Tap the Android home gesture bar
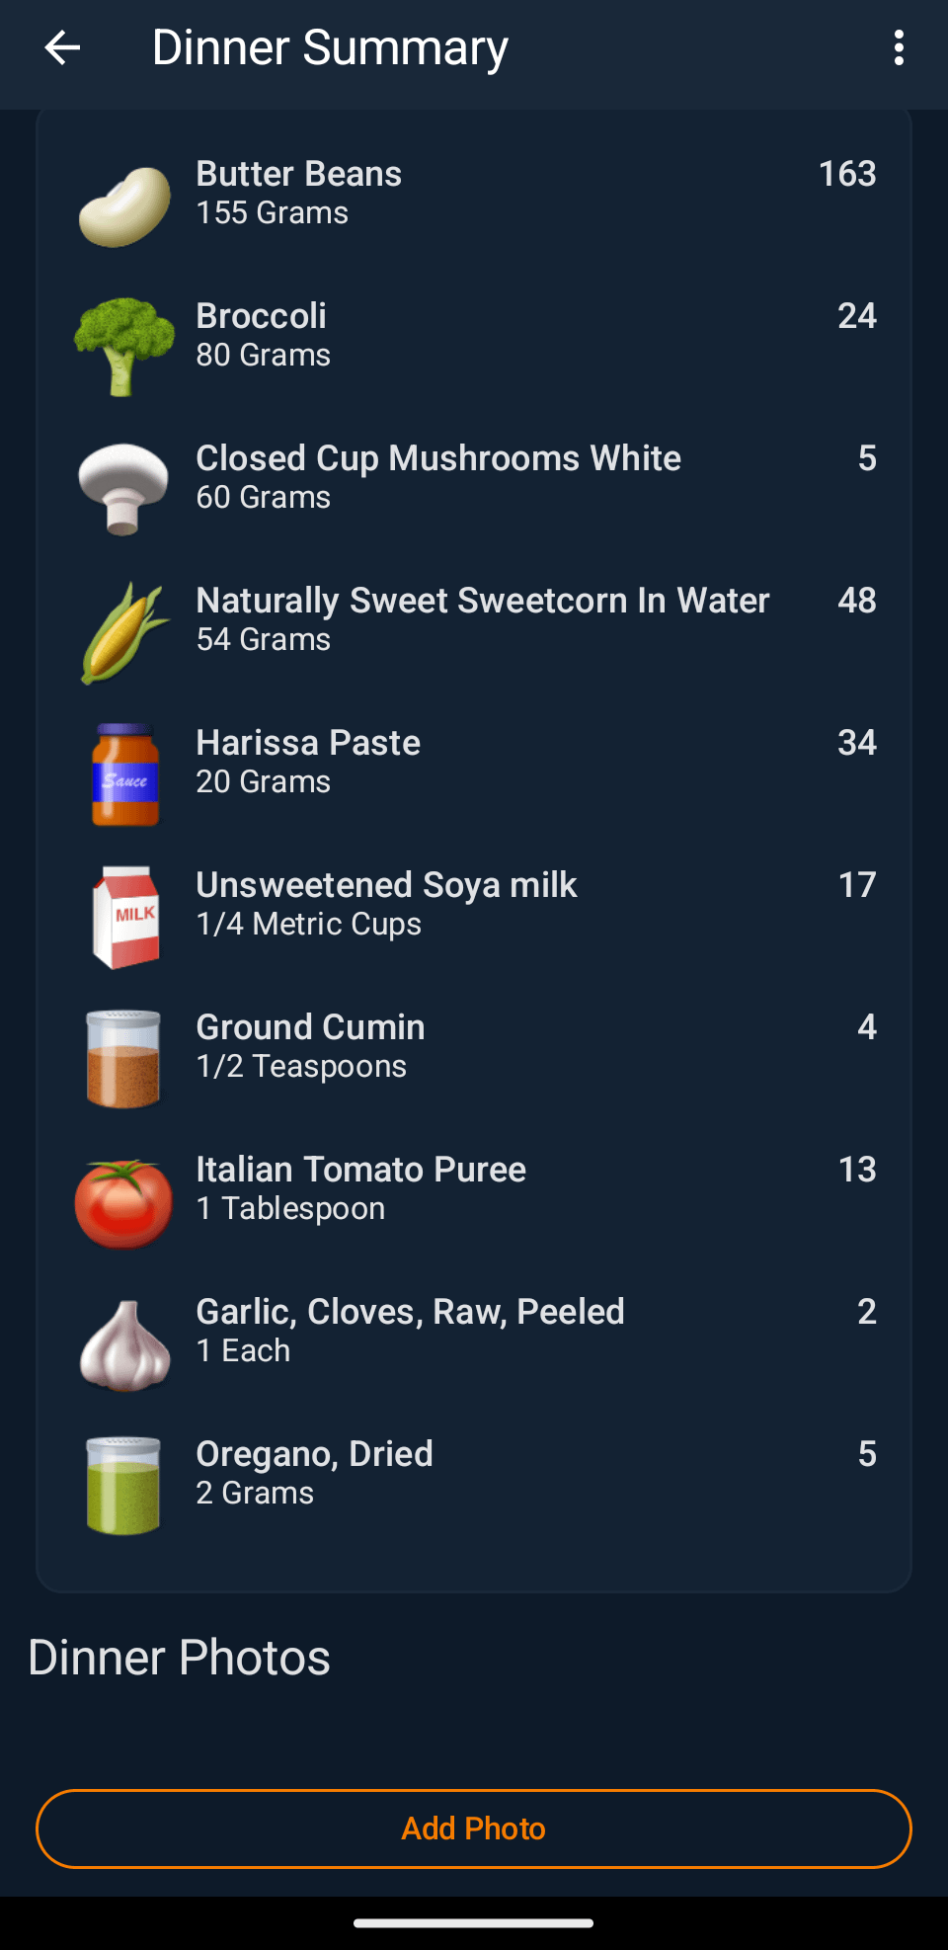 pos(474,1922)
